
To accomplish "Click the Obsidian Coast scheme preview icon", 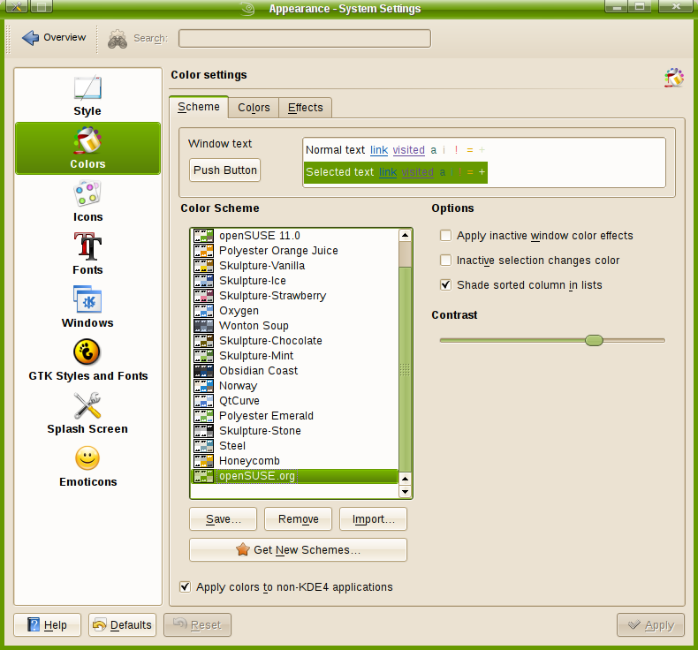I will 203,371.
